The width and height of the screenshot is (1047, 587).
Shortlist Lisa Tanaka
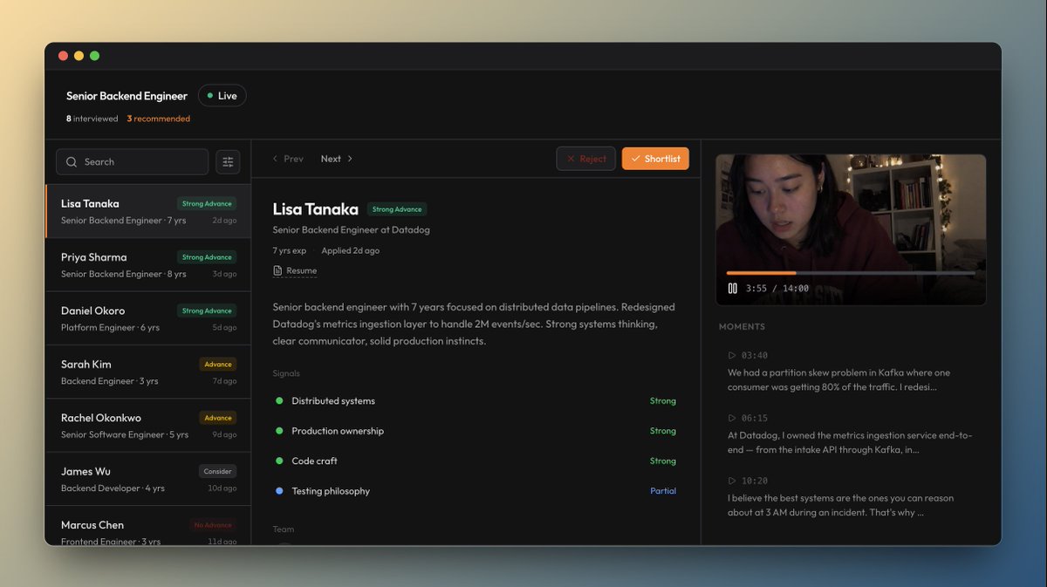tap(655, 159)
